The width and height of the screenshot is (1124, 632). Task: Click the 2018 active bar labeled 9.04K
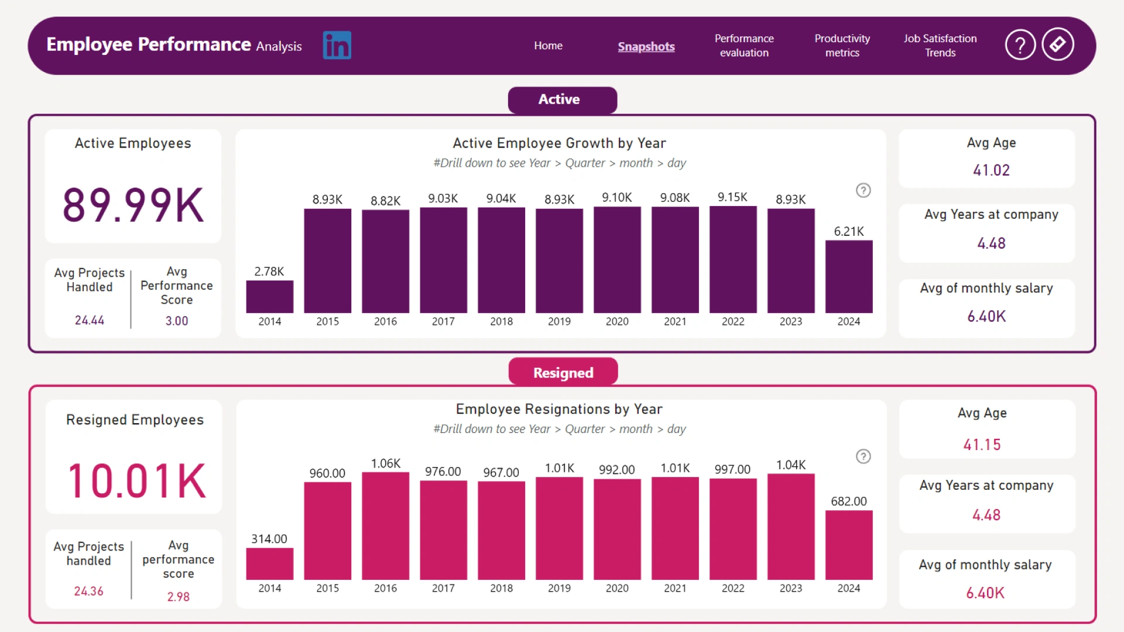click(501, 260)
